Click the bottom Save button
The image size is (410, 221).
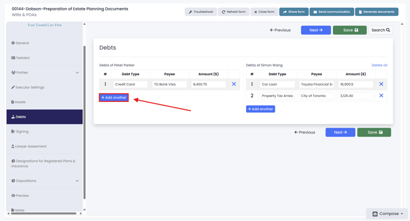[x=374, y=132]
